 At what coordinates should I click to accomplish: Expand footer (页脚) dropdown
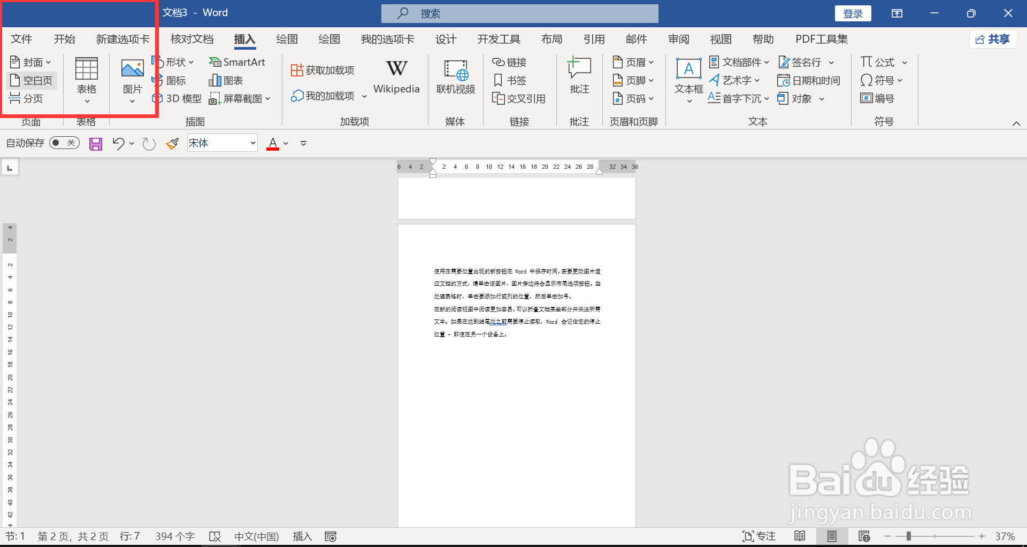click(651, 81)
